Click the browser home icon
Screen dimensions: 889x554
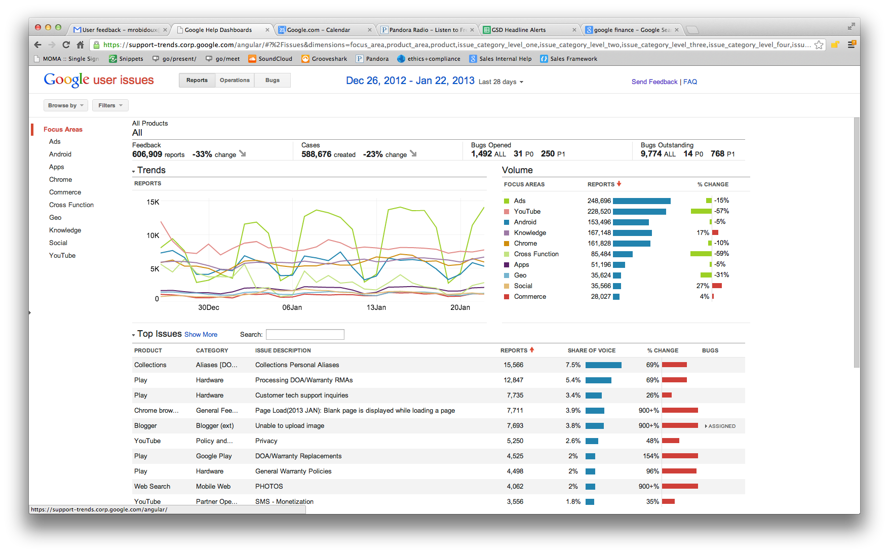[80, 45]
